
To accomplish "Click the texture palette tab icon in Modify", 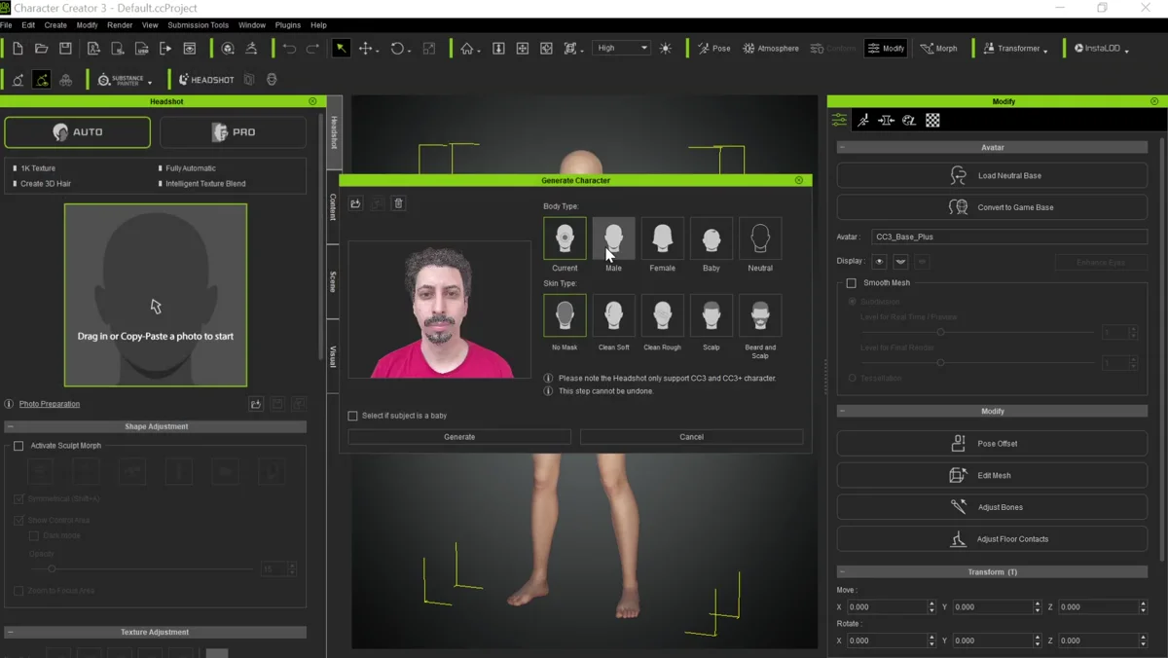I will 909,120.
